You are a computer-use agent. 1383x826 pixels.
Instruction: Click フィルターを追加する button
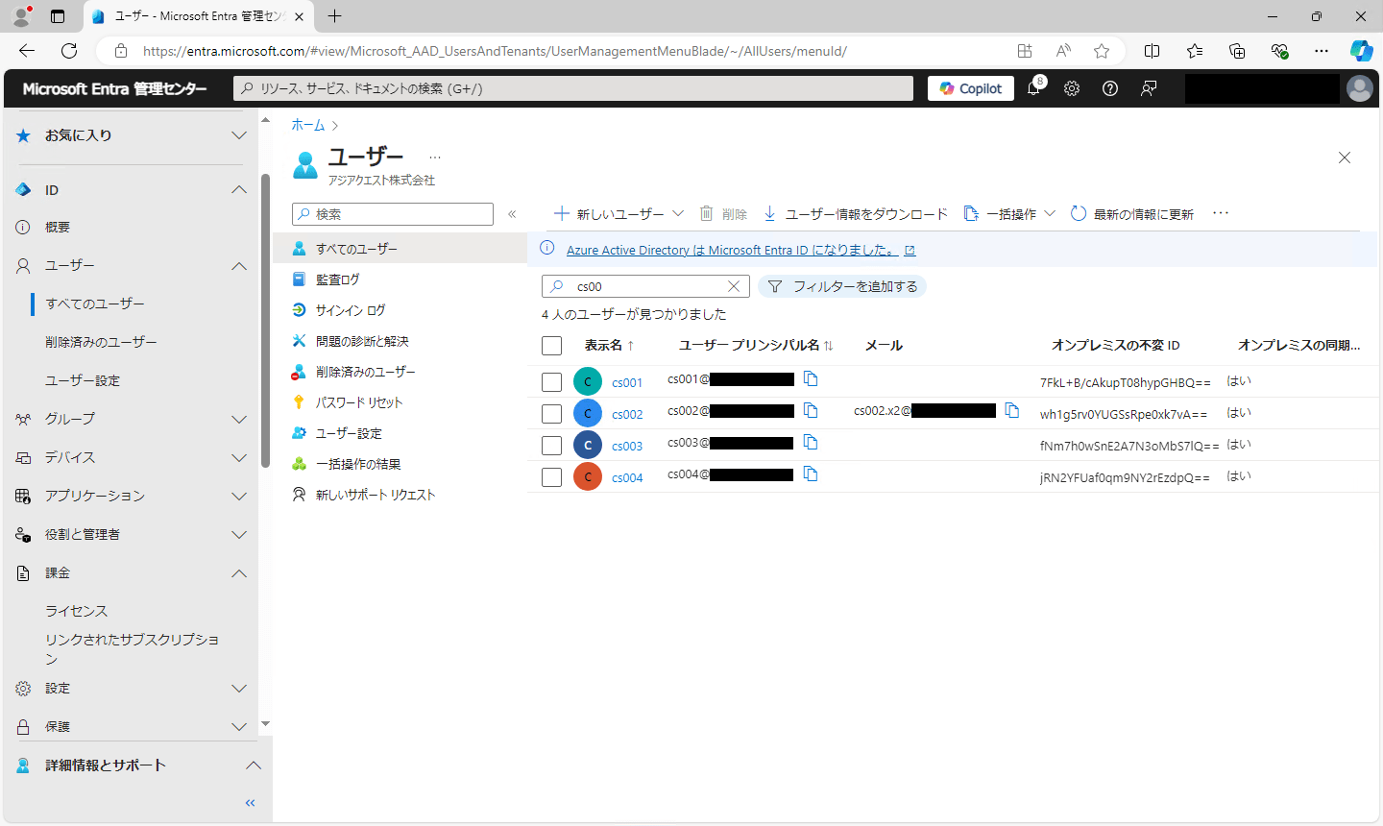pos(842,286)
